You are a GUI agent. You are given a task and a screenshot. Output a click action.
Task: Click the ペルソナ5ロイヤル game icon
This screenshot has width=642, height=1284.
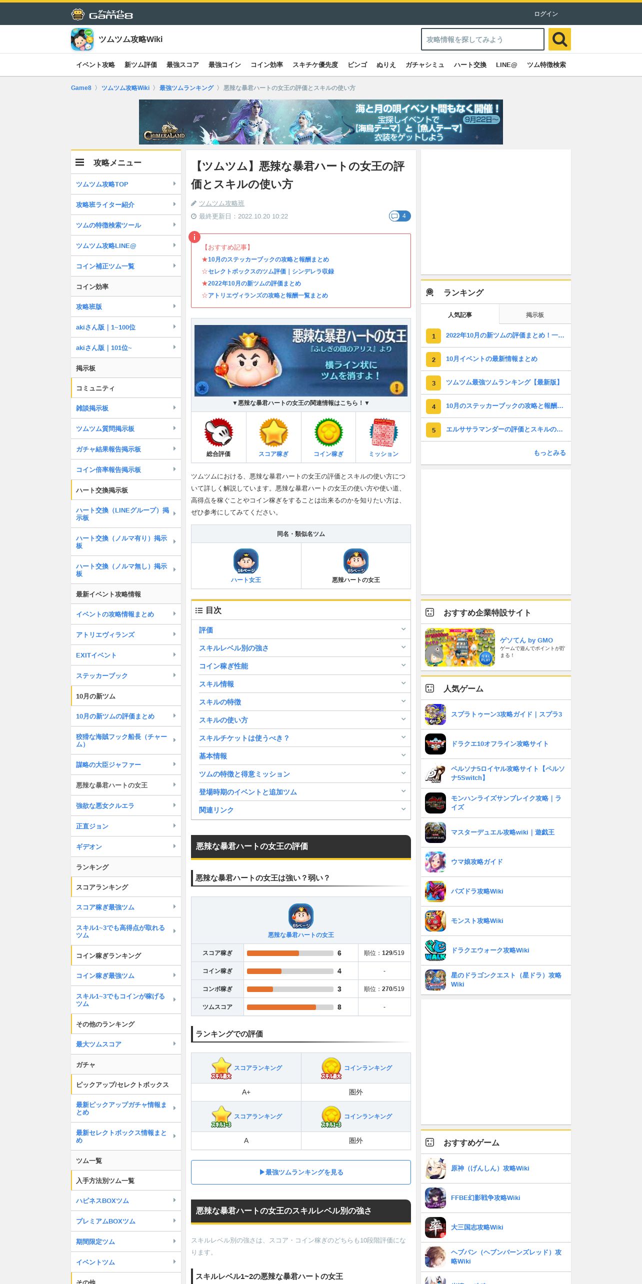[435, 773]
